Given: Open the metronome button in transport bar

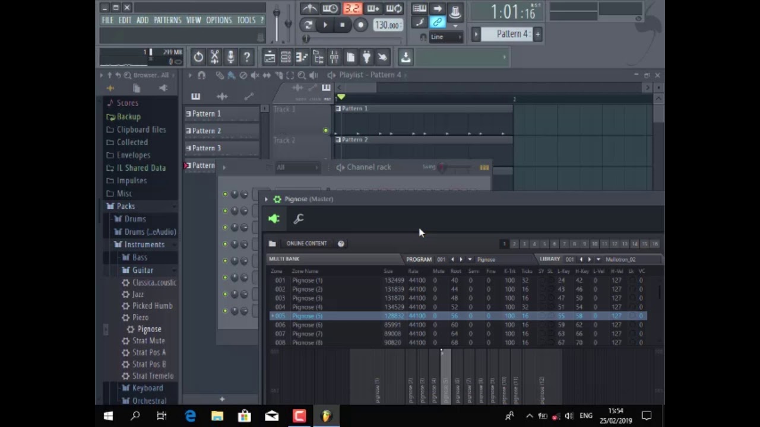Looking at the screenshot, I should click(x=309, y=8).
